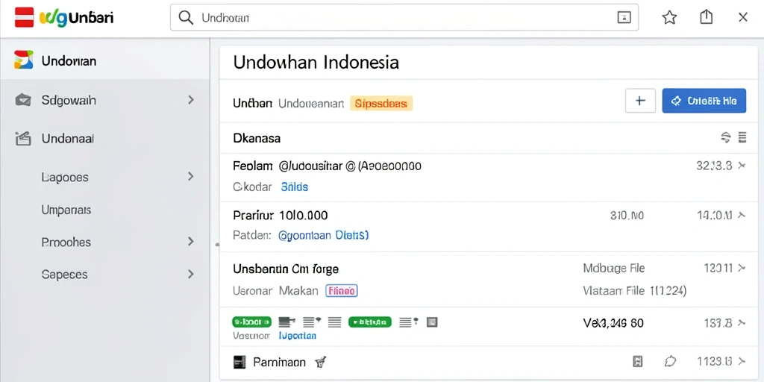
Task: Click the Unsbentin Cm forge title
Action: tap(286, 269)
